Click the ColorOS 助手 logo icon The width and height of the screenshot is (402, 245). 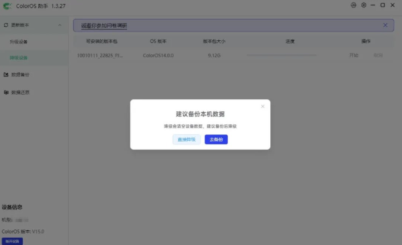pyautogui.click(x=7, y=6)
